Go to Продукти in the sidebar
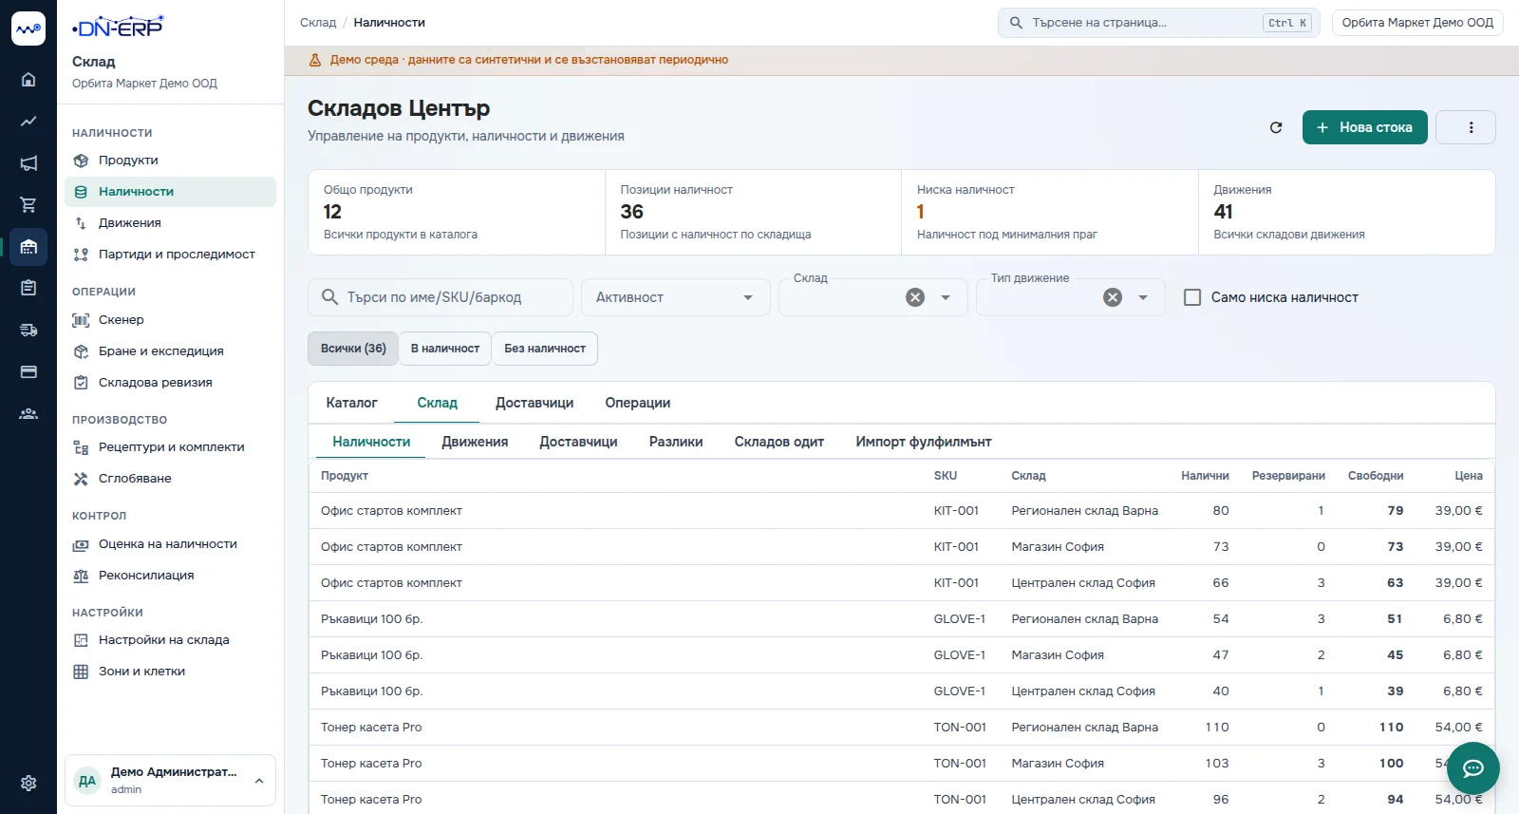 [171, 161]
